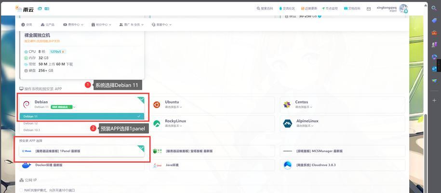441x193 pixels.
Task: Click the BBR 网络优化 green badge
Action: tap(61, 107)
